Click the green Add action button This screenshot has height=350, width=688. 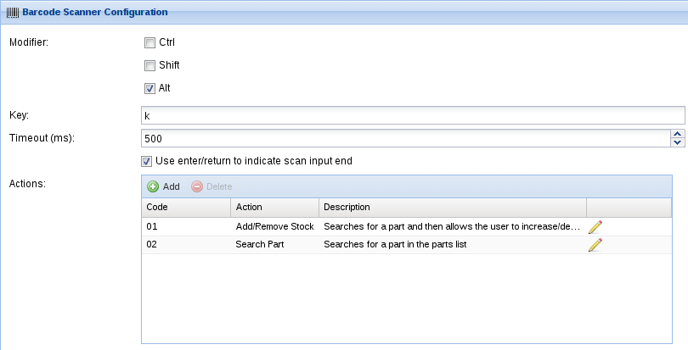pyautogui.click(x=163, y=186)
